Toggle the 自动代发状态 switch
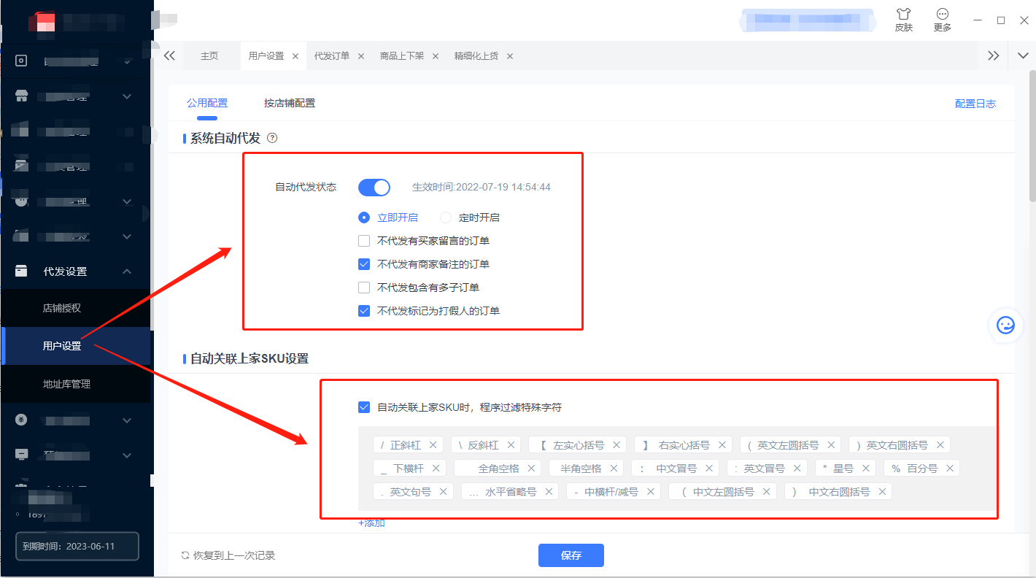The height and width of the screenshot is (578, 1036). [x=374, y=188]
